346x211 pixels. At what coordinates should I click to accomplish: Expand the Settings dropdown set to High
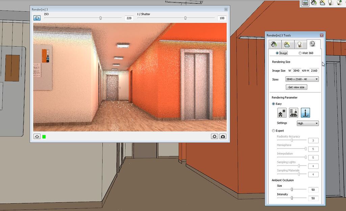pos(307,123)
